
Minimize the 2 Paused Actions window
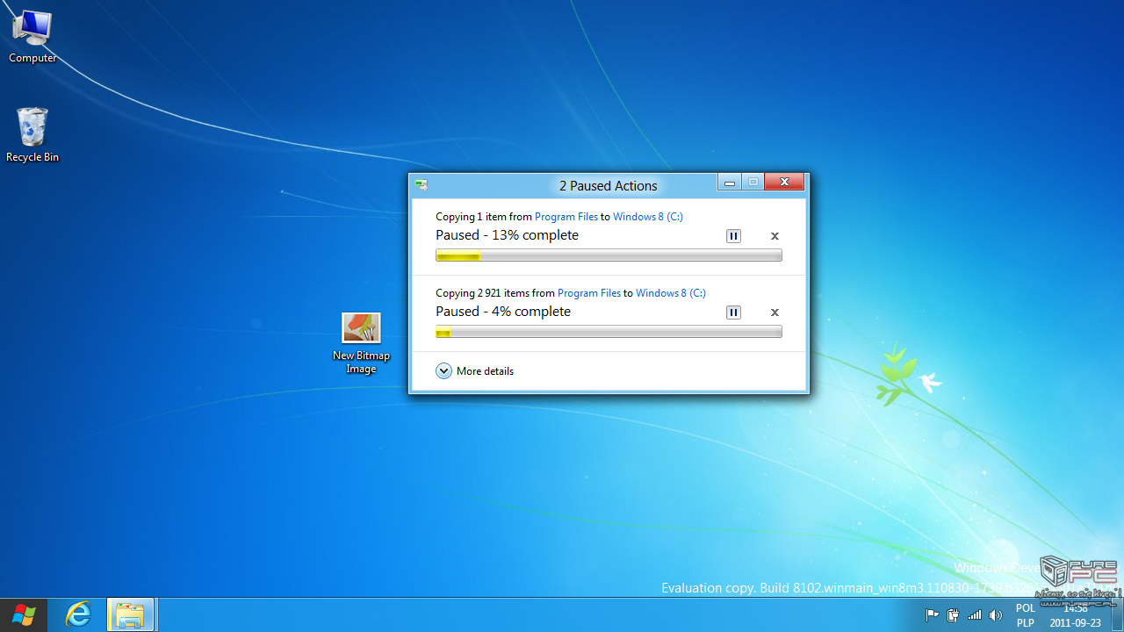point(730,183)
